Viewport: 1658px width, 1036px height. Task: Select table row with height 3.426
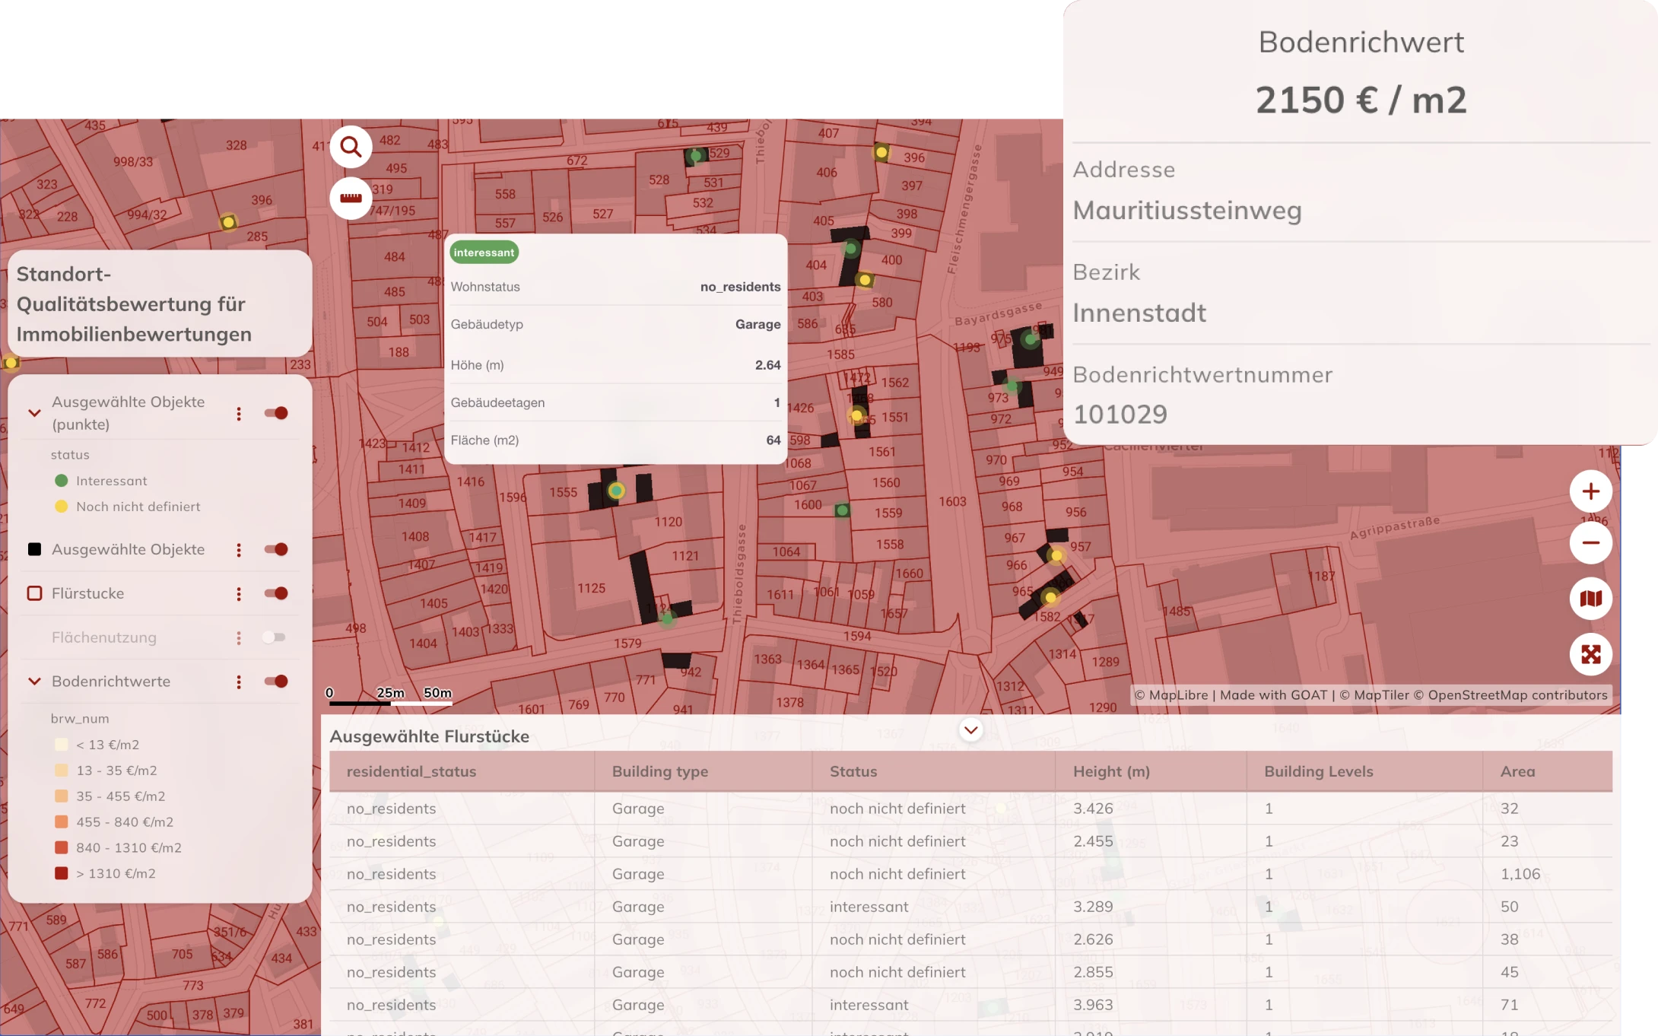[970, 809]
